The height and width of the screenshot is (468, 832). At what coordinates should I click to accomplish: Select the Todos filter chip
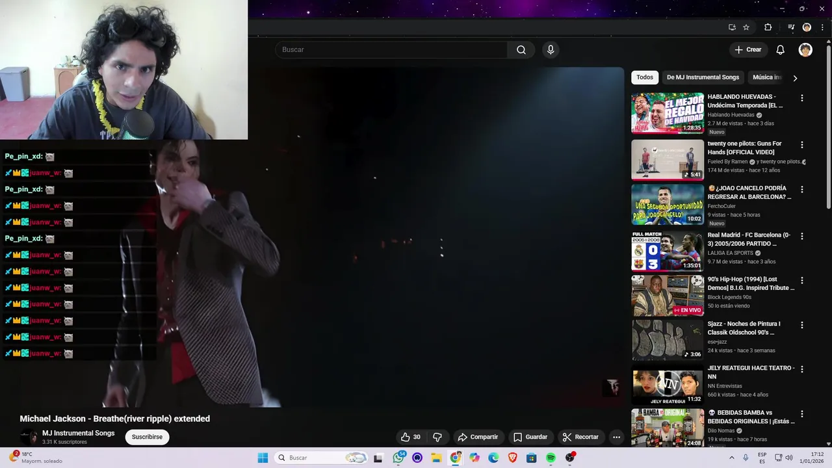[645, 77]
